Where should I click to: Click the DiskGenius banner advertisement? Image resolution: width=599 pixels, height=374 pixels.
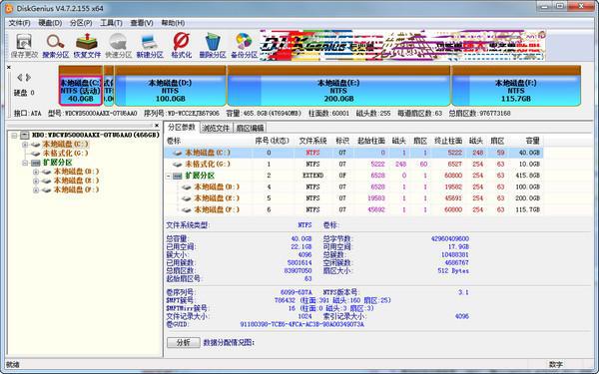[x=402, y=46]
